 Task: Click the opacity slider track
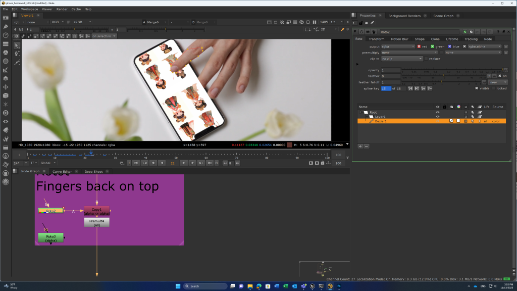pyautogui.click(x=452, y=70)
